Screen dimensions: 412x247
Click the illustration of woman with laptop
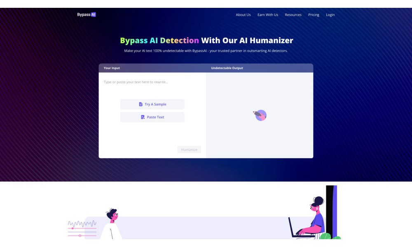click(307, 218)
